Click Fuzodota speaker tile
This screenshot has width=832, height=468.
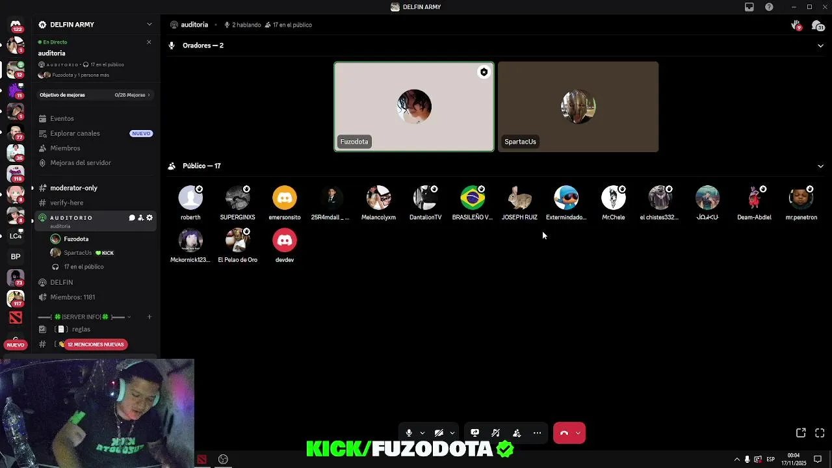pos(414,107)
